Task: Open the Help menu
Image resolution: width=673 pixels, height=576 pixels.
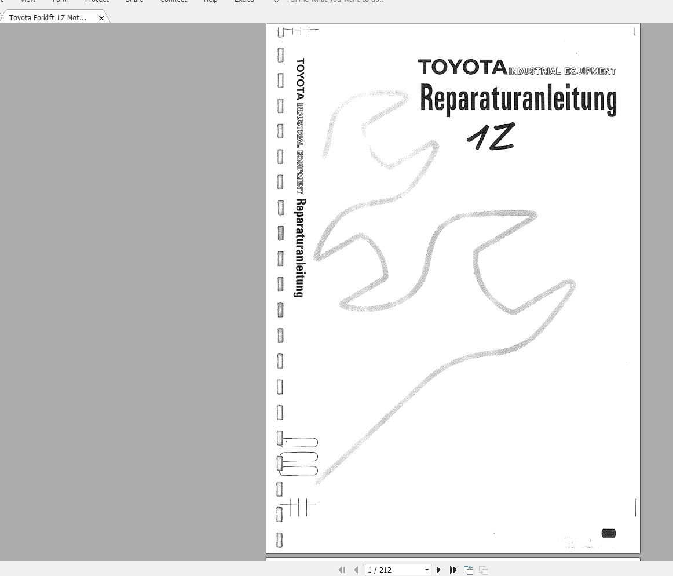Action: click(210, 2)
